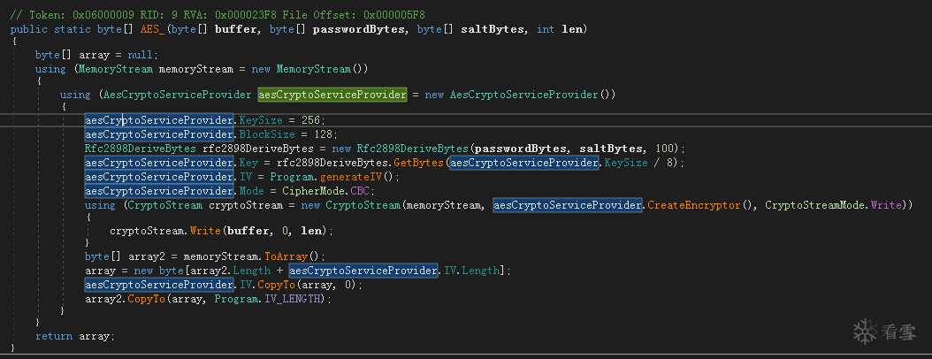Click the 256 key size value

311,120
